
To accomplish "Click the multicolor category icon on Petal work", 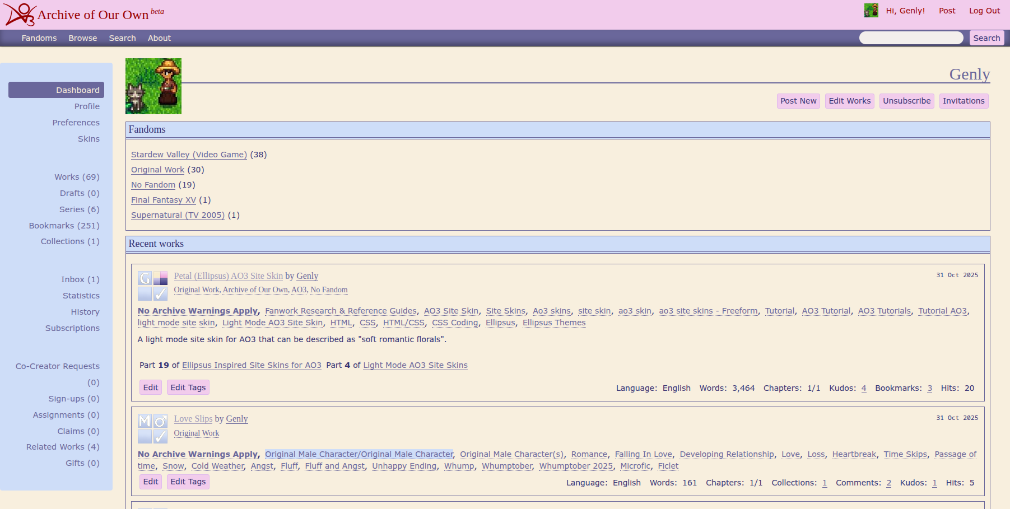I will tap(161, 278).
